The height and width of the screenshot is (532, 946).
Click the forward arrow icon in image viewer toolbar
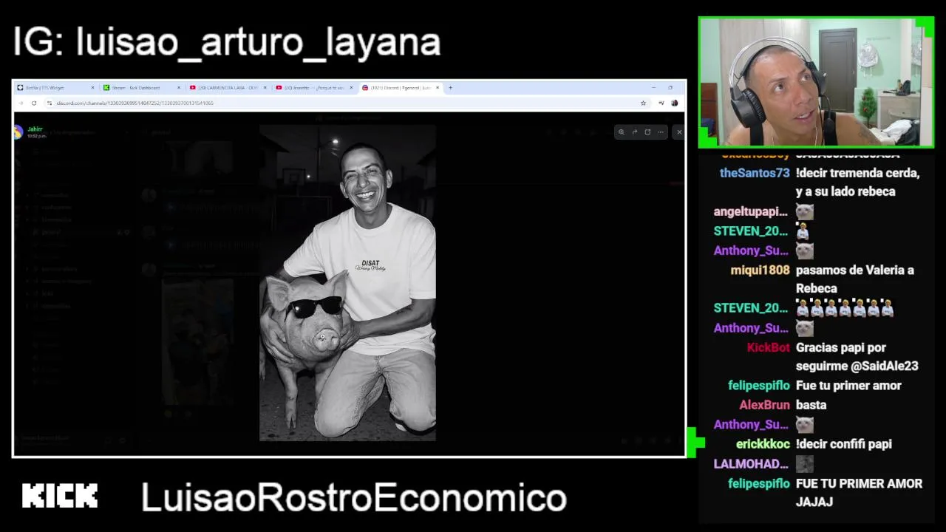point(634,132)
